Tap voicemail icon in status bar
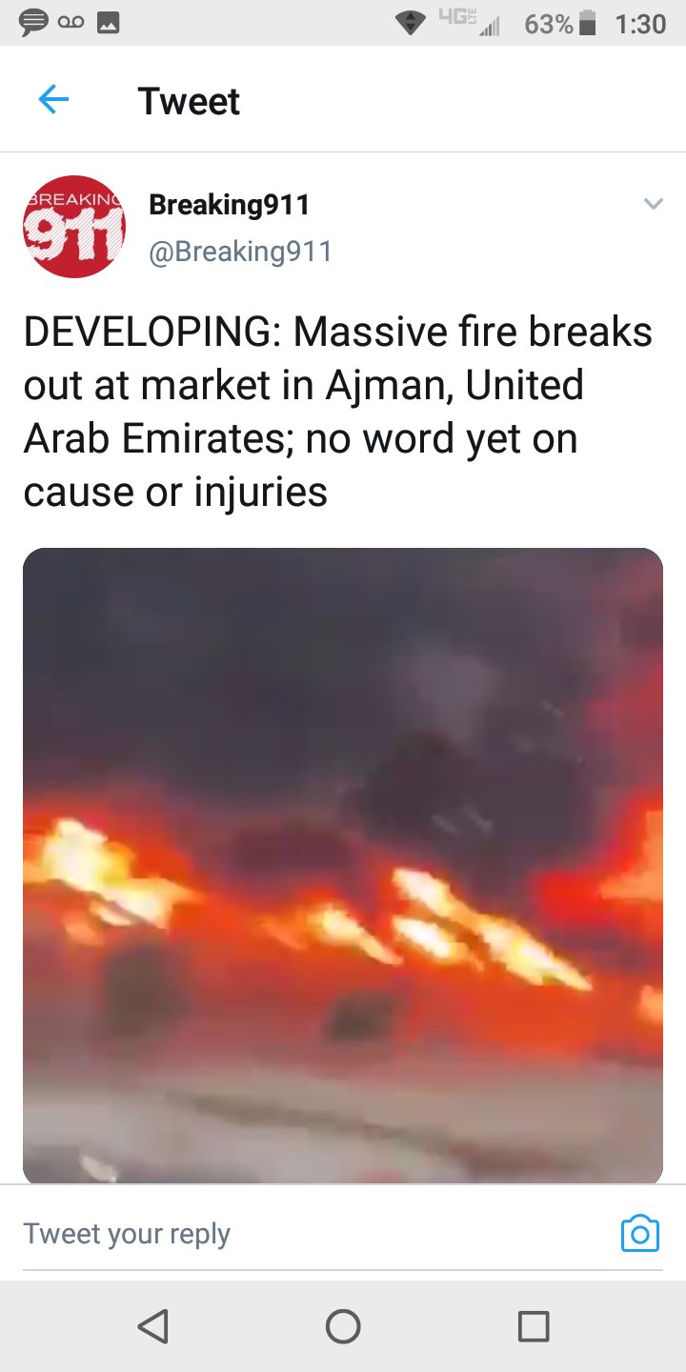Viewport: 686px width, 1372px height. [71, 25]
